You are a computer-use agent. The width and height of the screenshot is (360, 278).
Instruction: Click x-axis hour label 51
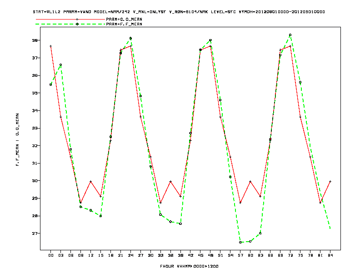(x=220, y=255)
